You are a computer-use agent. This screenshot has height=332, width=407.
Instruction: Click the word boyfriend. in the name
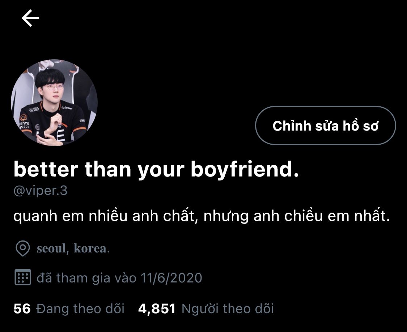tap(245, 170)
